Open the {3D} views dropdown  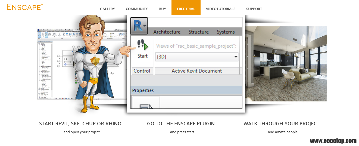(197, 57)
